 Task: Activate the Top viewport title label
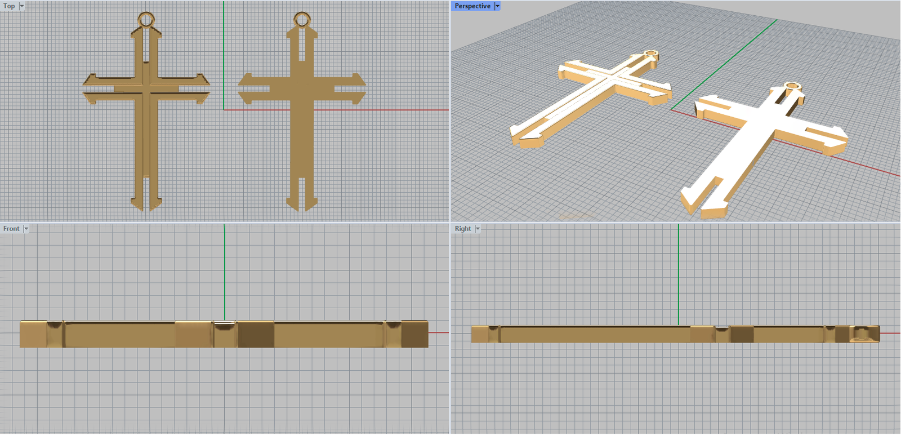coord(9,6)
